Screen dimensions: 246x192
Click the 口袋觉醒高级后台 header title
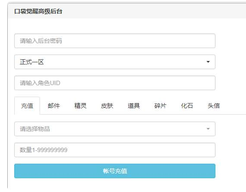point(38,12)
